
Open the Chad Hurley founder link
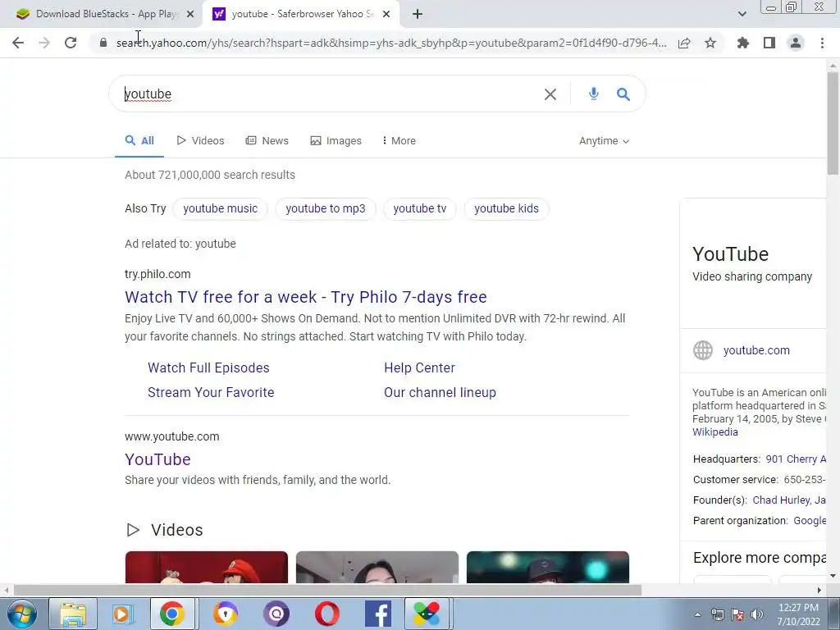pos(781,500)
